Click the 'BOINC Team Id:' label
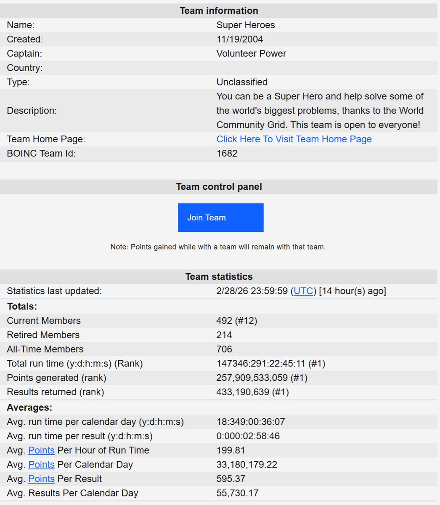The height and width of the screenshot is (505, 440). pyautogui.click(x=41, y=153)
